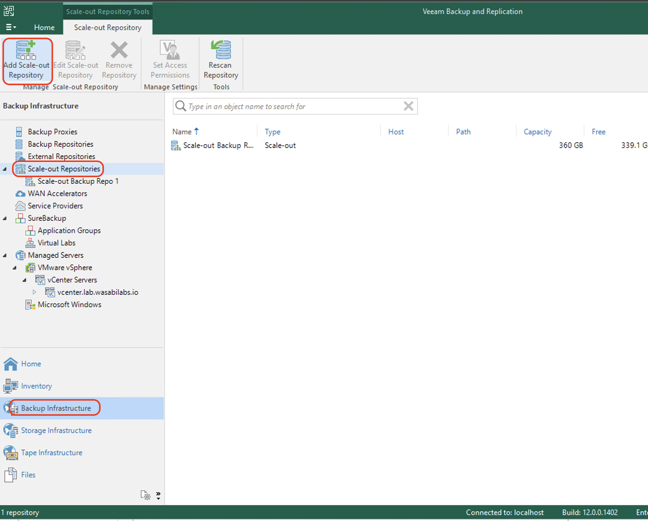The width and height of the screenshot is (648, 521).
Task: Sort by Path column header
Action: pos(463,132)
